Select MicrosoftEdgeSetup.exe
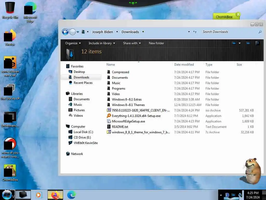The width and height of the screenshot is (266, 200). click(128, 121)
